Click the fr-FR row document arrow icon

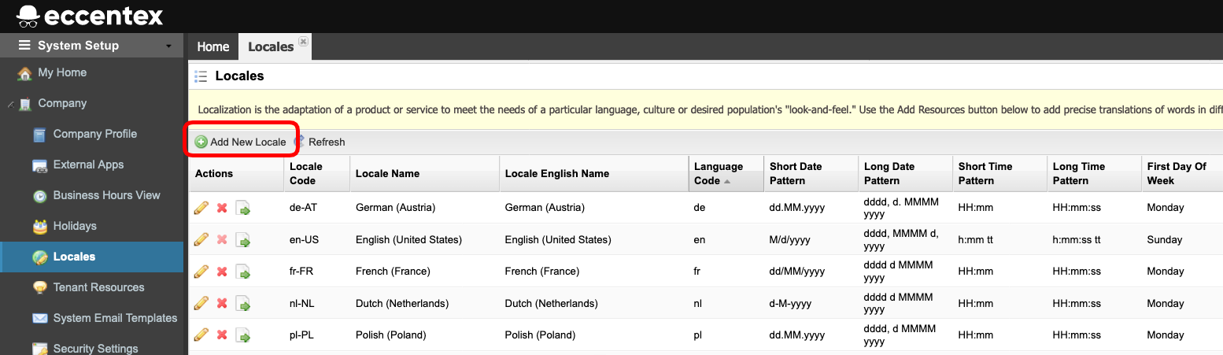point(243,272)
